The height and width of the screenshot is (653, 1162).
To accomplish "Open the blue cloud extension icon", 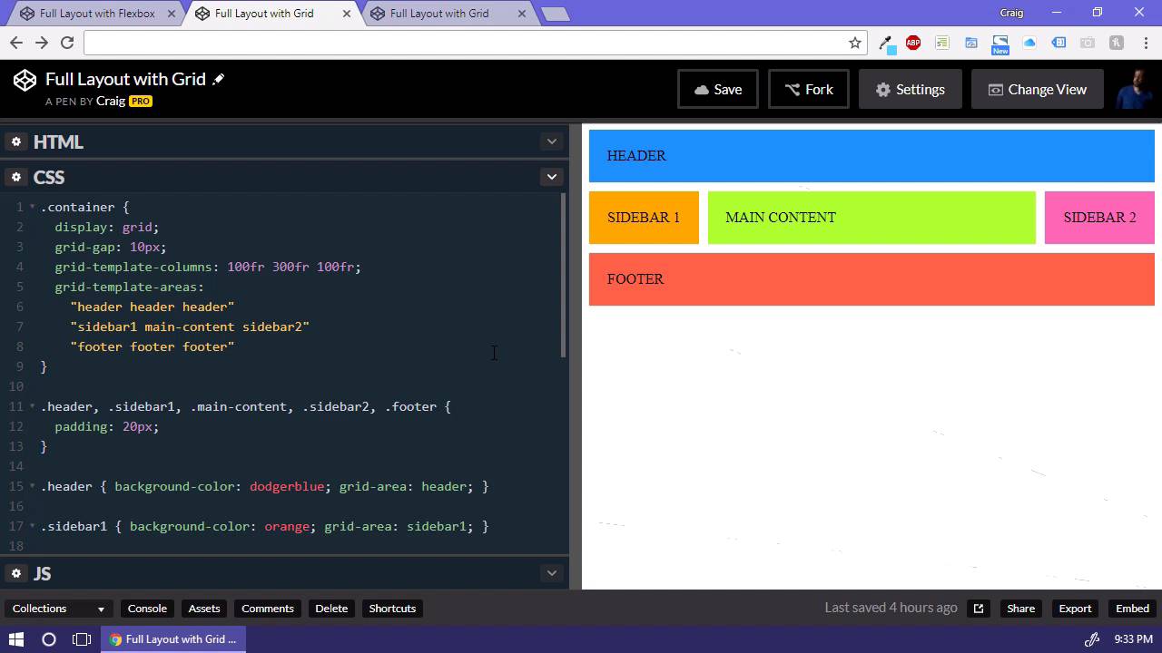I will [1029, 43].
